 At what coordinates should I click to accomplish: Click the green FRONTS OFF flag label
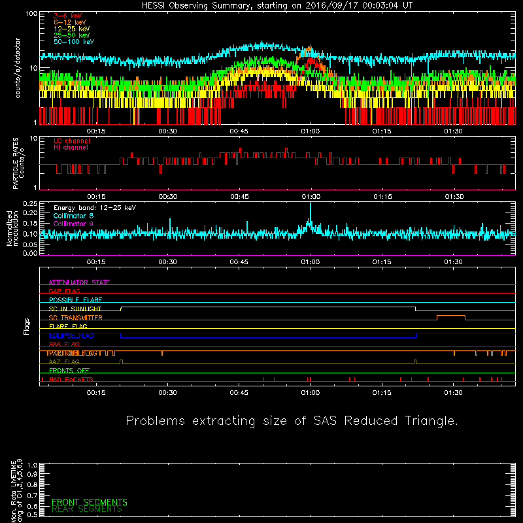point(69,371)
